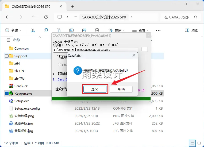Select the zh-CN folder
Viewport: 204px width, 147px height.
coord(17,71)
